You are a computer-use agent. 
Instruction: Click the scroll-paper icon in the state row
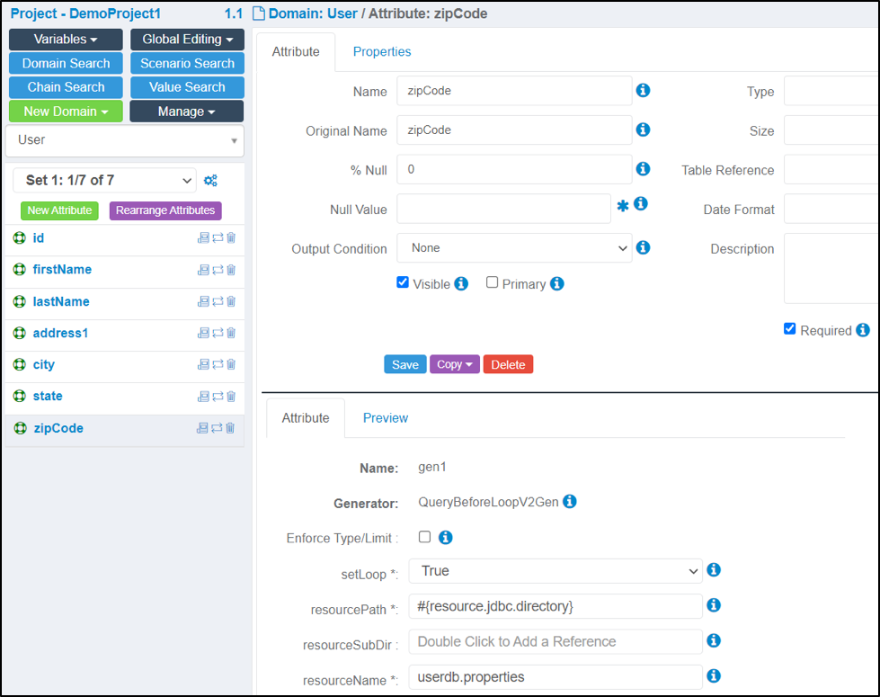pos(203,397)
